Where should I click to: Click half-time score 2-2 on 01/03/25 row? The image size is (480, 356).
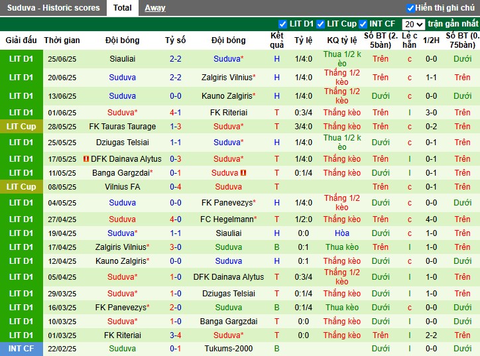click(431, 335)
